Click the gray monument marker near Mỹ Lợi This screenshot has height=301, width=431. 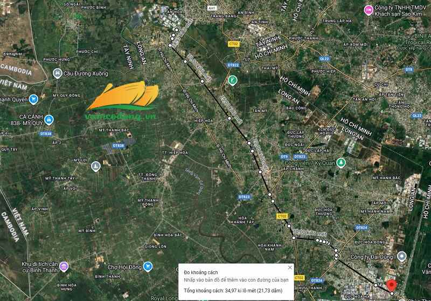click(96, 167)
